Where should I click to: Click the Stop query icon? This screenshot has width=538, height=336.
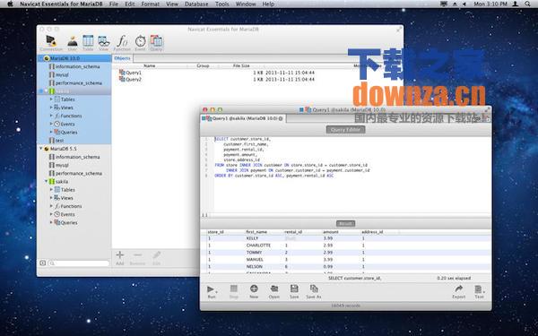pyautogui.click(x=234, y=292)
